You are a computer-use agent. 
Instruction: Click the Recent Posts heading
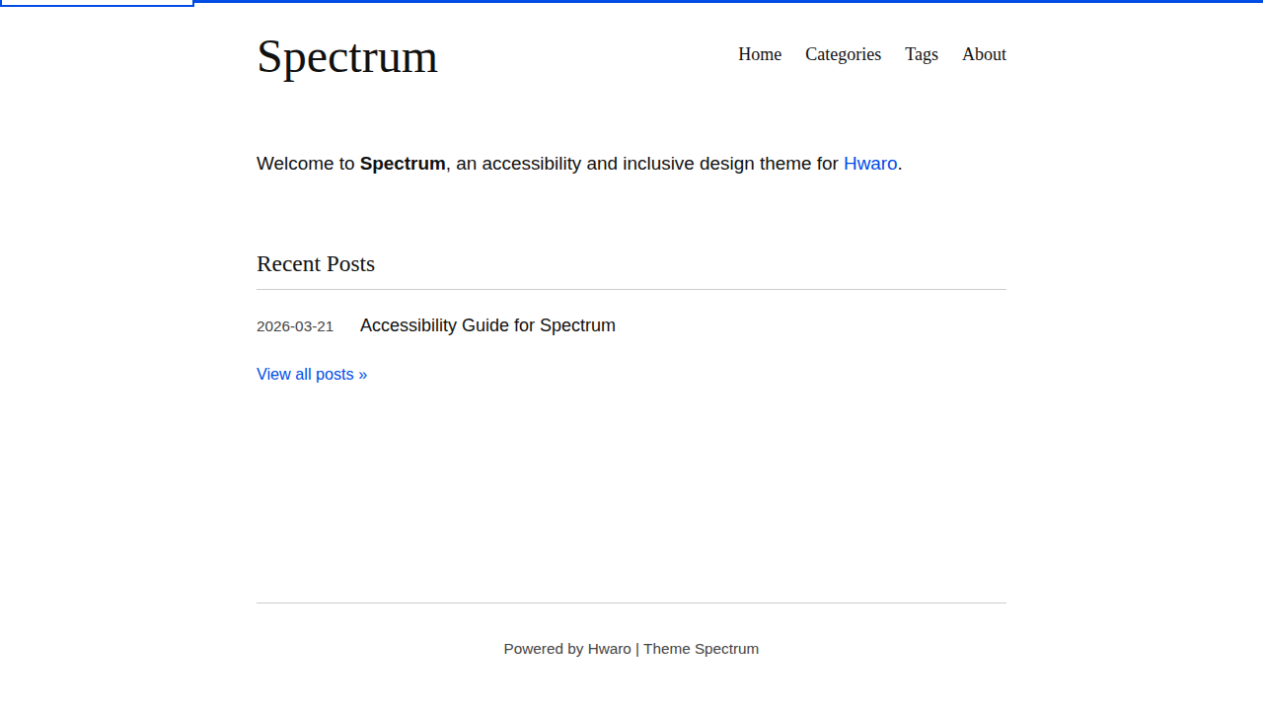coord(315,263)
